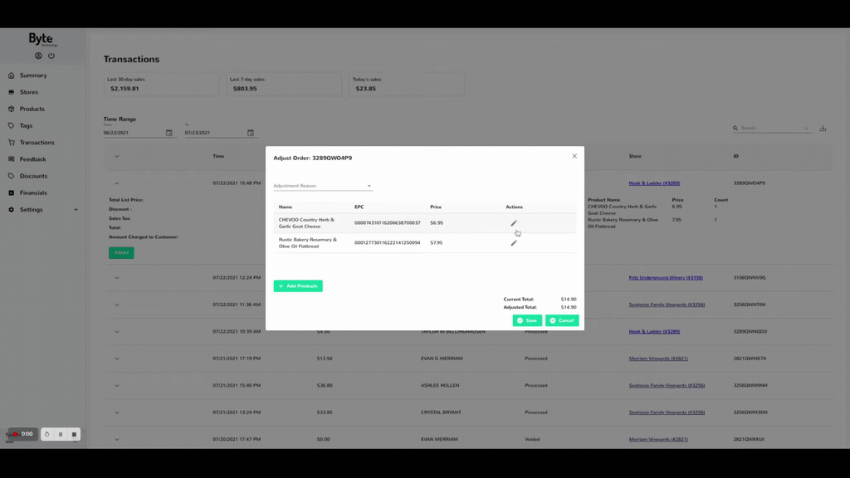The width and height of the screenshot is (850, 478).
Task: Expand the 07/20/2021 17:47 PM transaction
Action: click(x=116, y=440)
